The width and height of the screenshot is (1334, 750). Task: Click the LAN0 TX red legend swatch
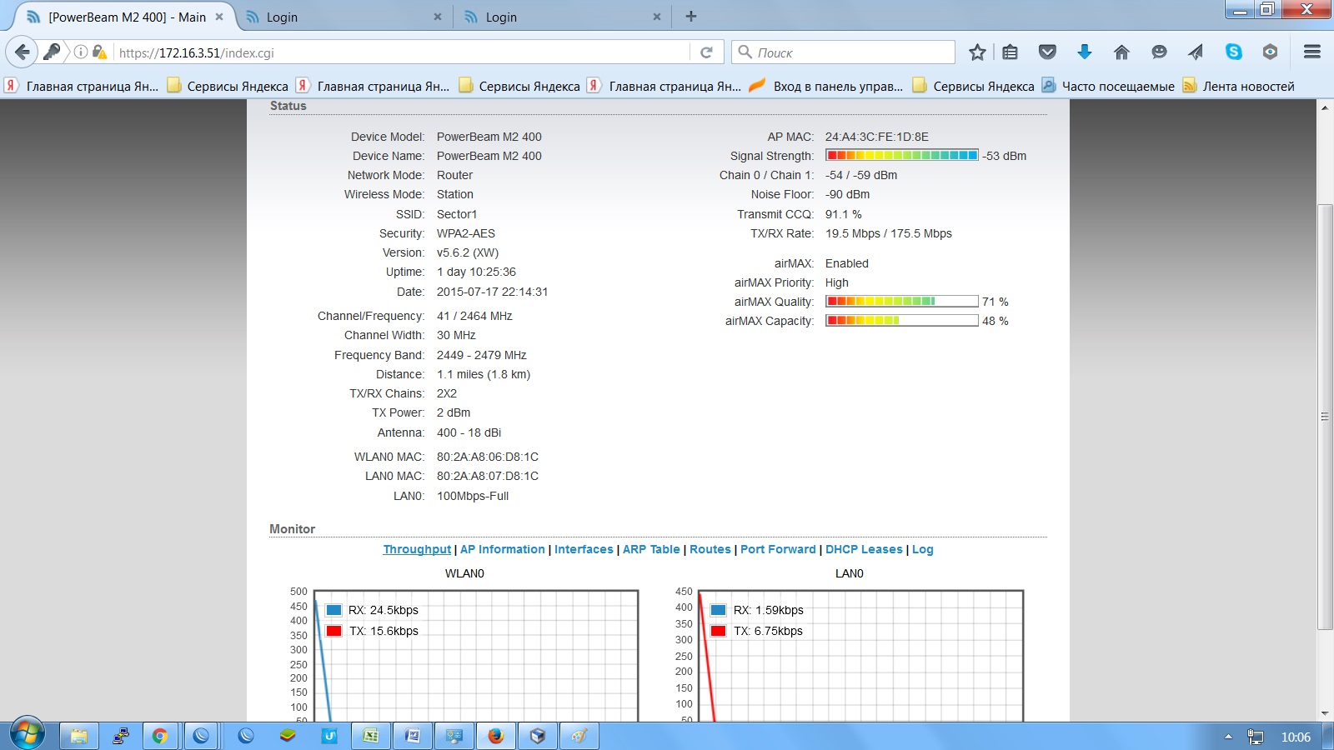tap(718, 631)
